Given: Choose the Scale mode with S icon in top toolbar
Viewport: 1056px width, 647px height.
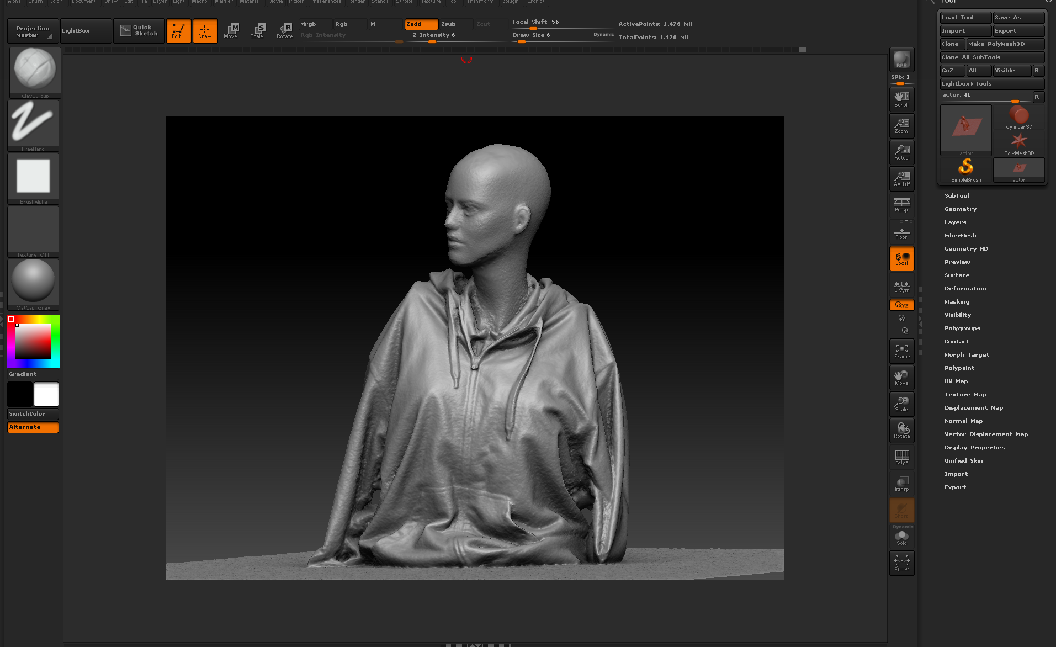Looking at the screenshot, I should coord(258,30).
